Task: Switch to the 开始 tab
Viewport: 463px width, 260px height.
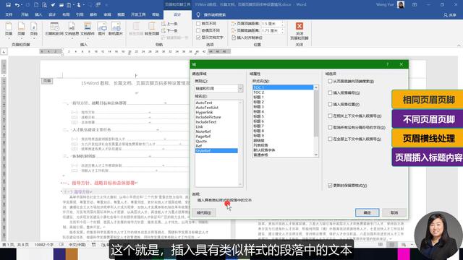Action: point(25,14)
